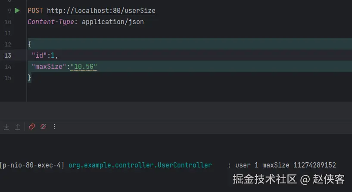Open View Breakpoints with the red circles icon
Image resolution: width=352 pixels, height=192 pixels.
(32, 127)
